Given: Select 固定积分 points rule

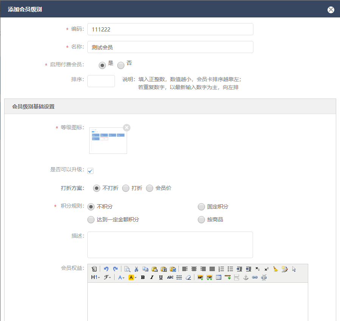Looking at the screenshot, I should point(201,207).
